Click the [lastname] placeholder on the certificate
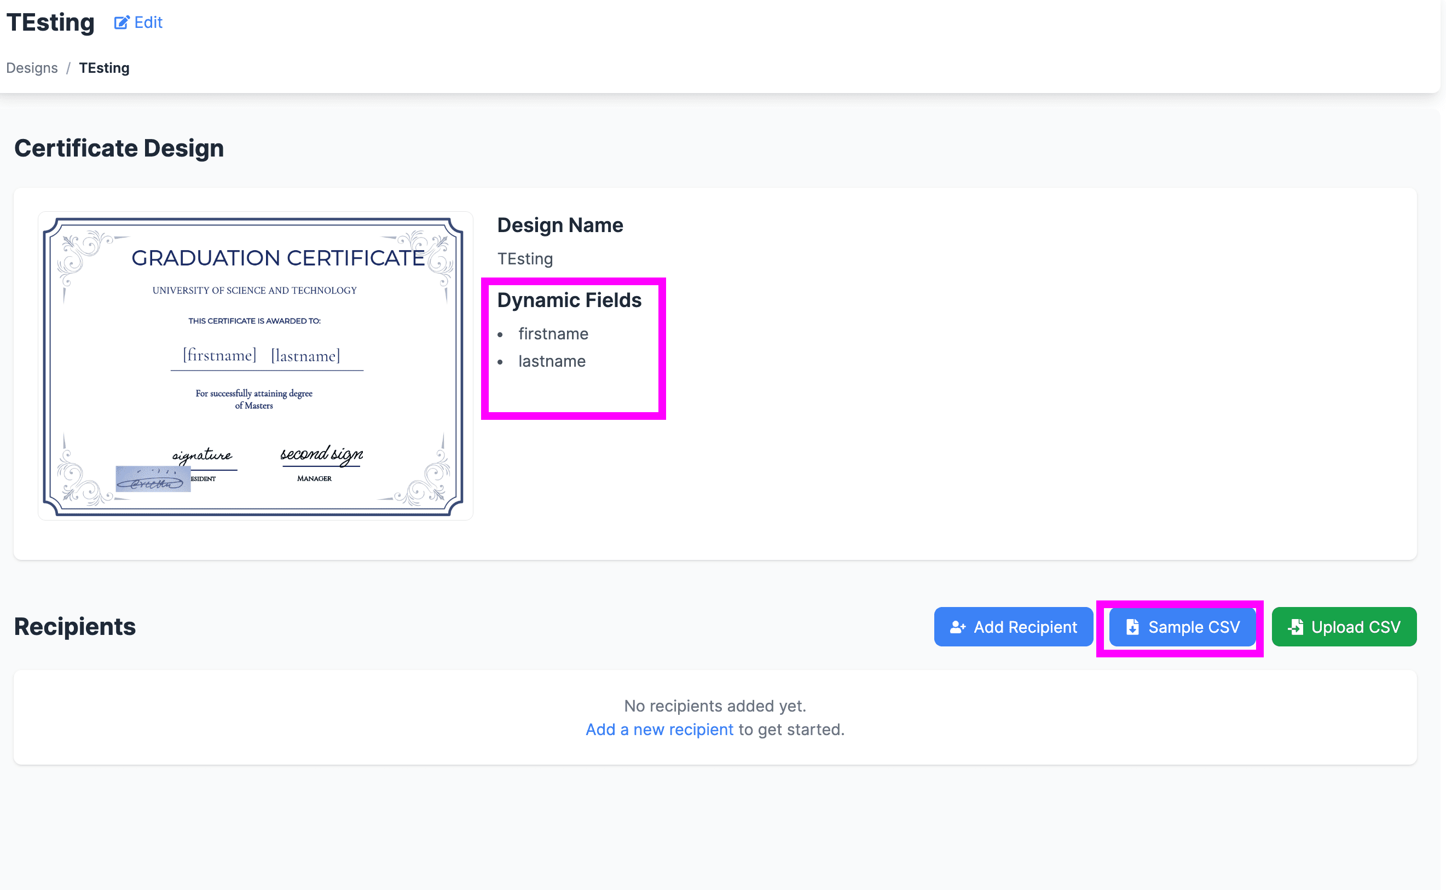 click(x=305, y=356)
